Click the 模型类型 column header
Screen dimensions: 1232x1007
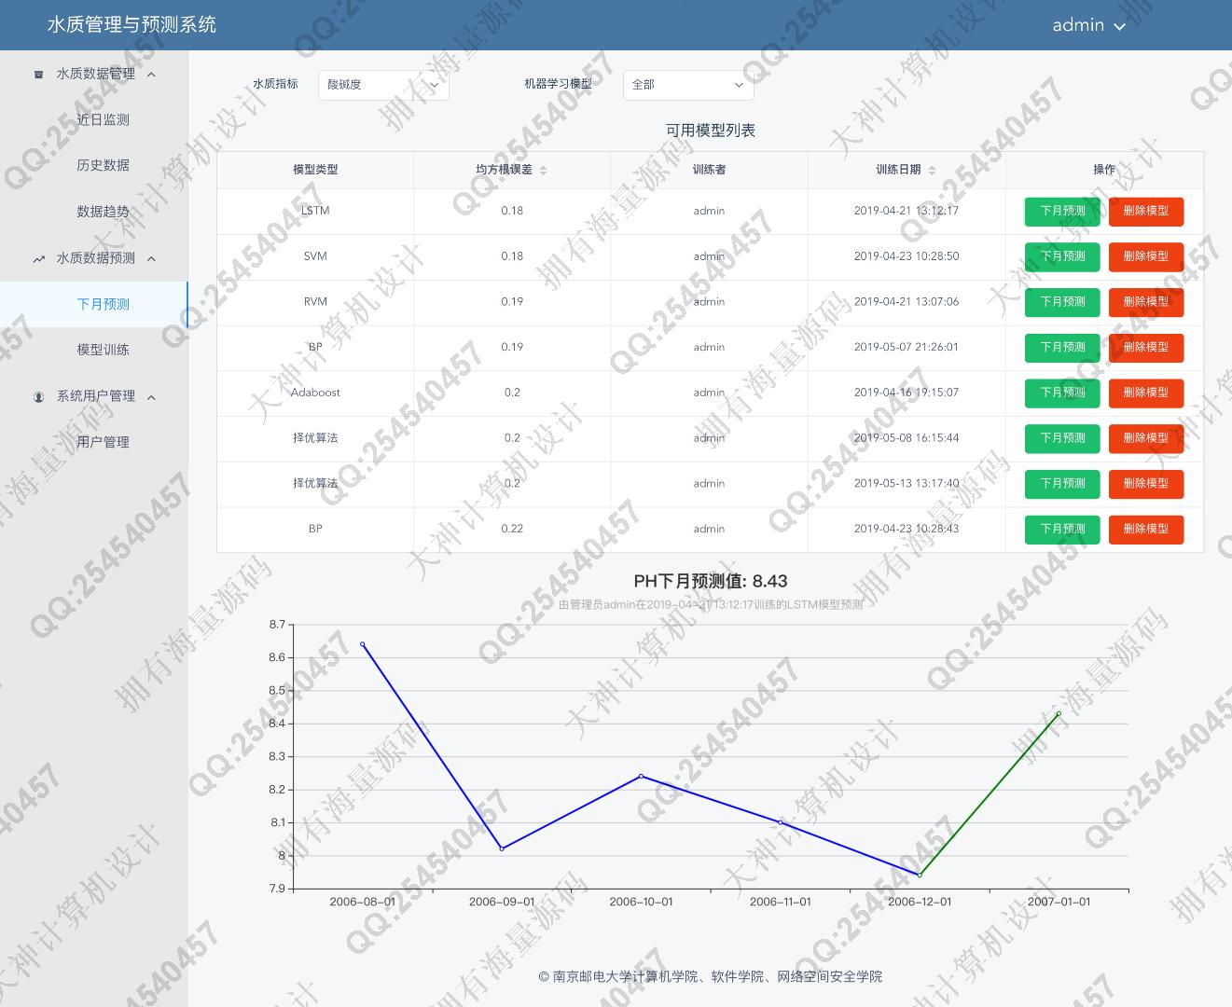point(315,170)
